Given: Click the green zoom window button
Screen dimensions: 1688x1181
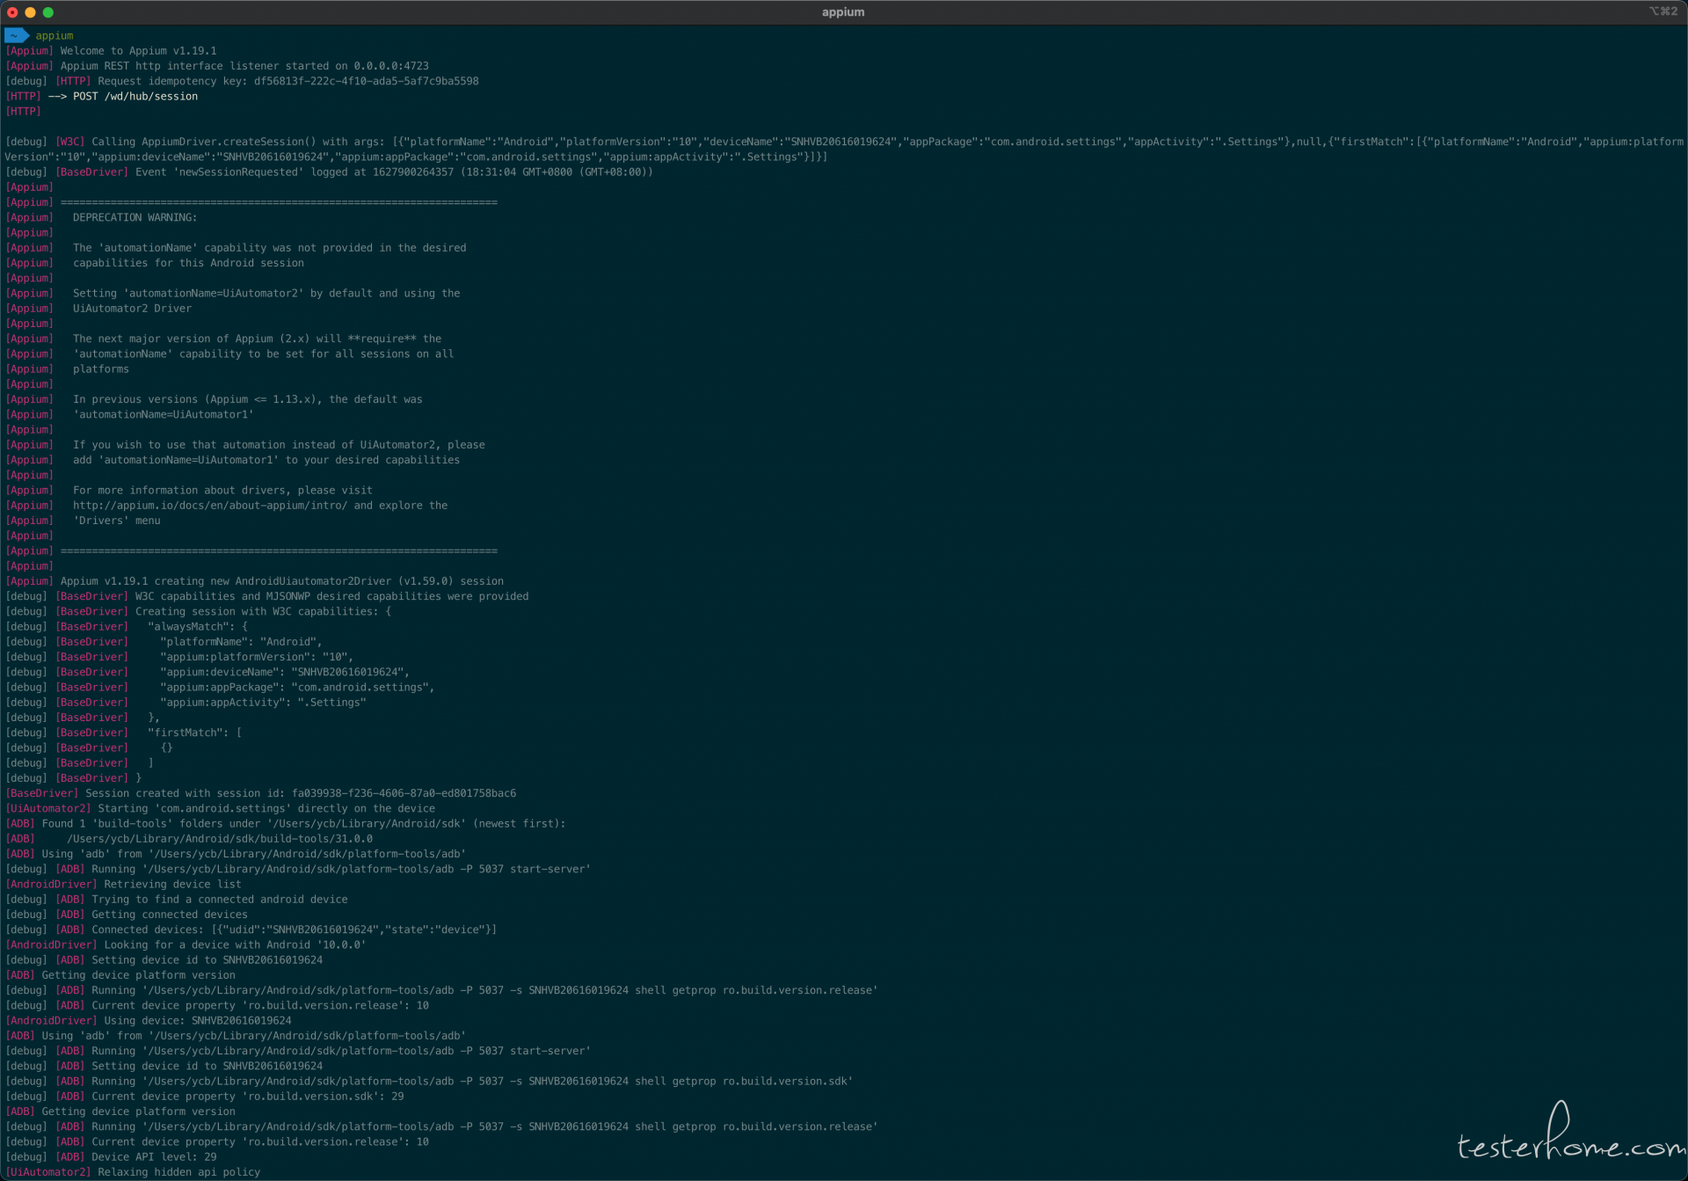Looking at the screenshot, I should pos(48,12).
